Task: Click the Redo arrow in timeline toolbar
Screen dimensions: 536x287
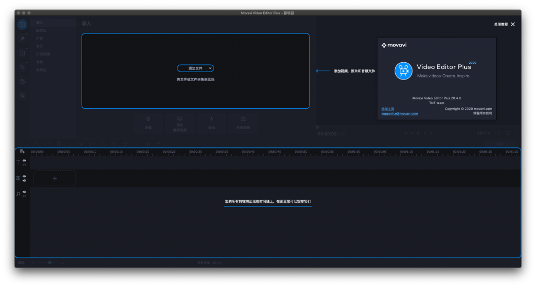Action: (48, 144)
